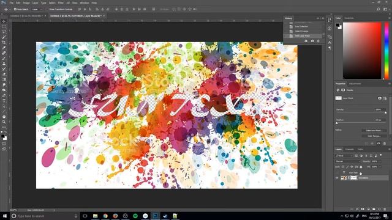Toggle the mask link chain on layer
Image resolution: width=392 pixels, height=220 pixels.
click(x=349, y=178)
